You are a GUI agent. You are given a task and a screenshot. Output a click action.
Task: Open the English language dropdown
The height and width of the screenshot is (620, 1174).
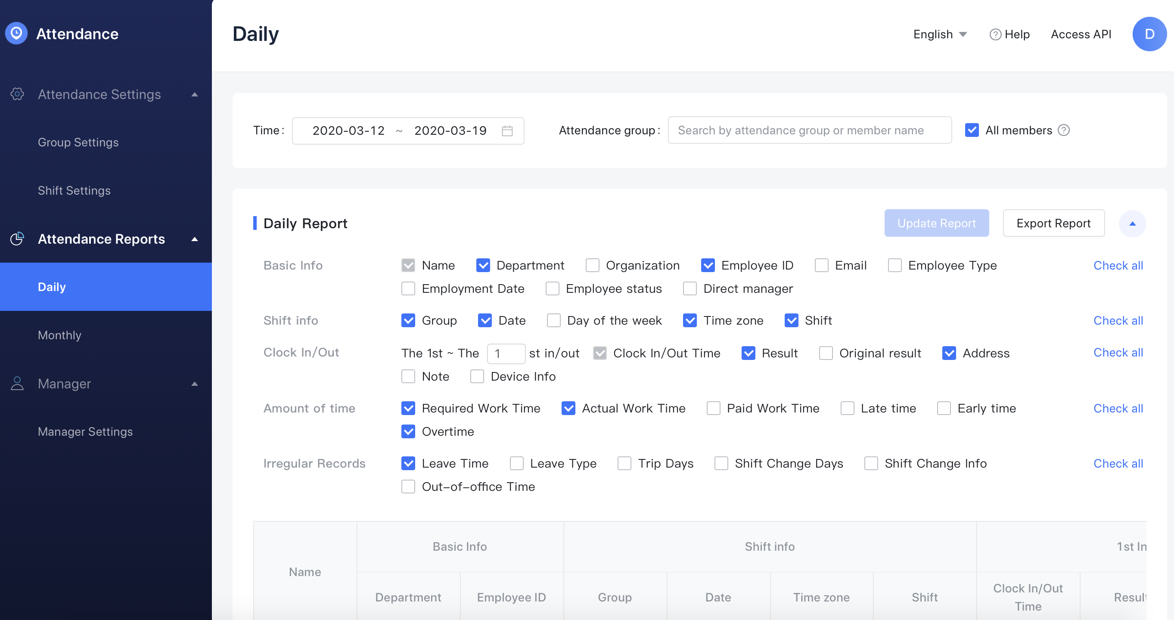(x=940, y=34)
